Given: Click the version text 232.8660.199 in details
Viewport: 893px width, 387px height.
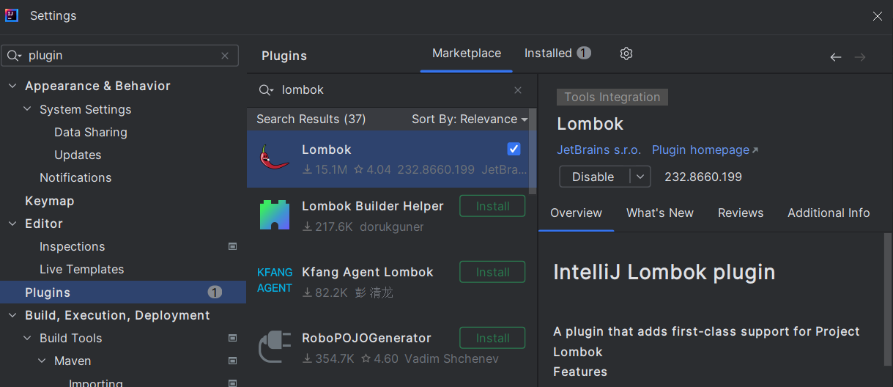Looking at the screenshot, I should click(x=703, y=177).
